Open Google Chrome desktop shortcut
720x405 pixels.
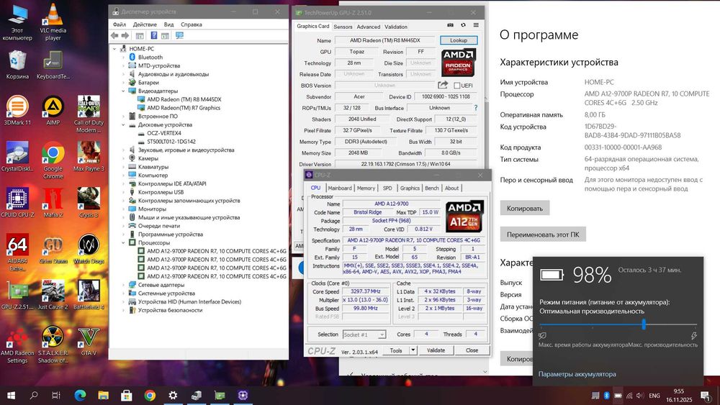(53, 160)
